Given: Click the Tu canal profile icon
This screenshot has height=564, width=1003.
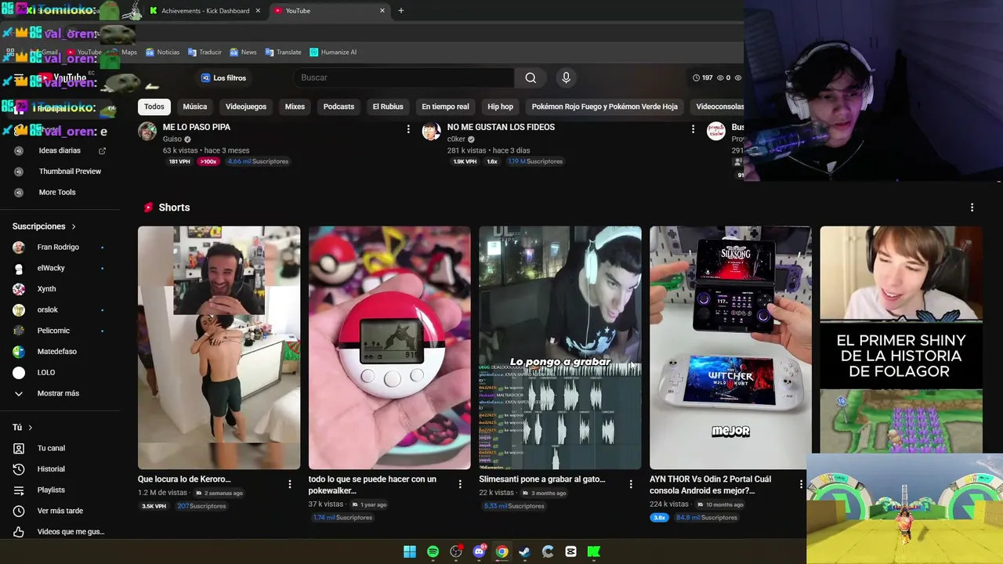Looking at the screenshot, I should pyautogui.click(x=19, y=448).
